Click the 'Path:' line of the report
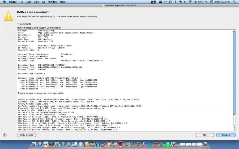Viewport: 239px width, 149px height. coord(56,33)
